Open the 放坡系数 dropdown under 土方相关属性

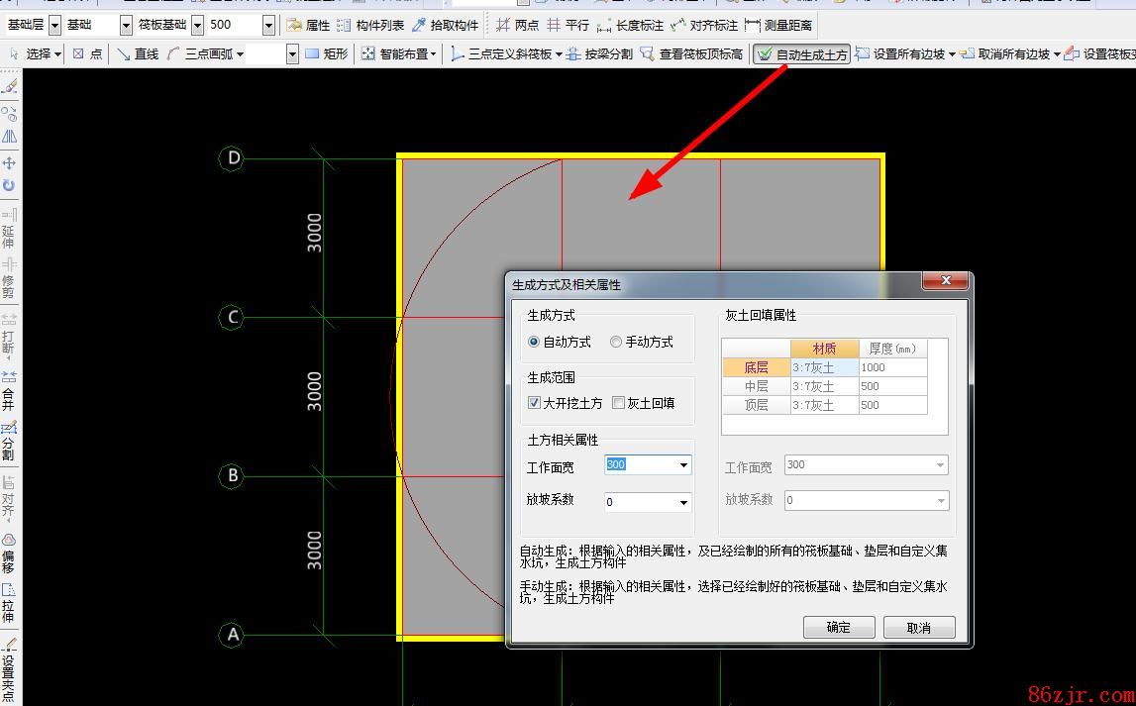point(683,503)
